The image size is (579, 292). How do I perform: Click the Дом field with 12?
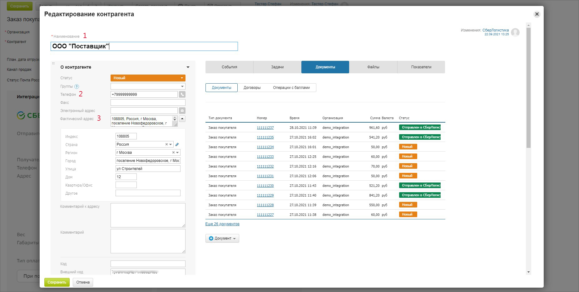click(x=126, y=177)
